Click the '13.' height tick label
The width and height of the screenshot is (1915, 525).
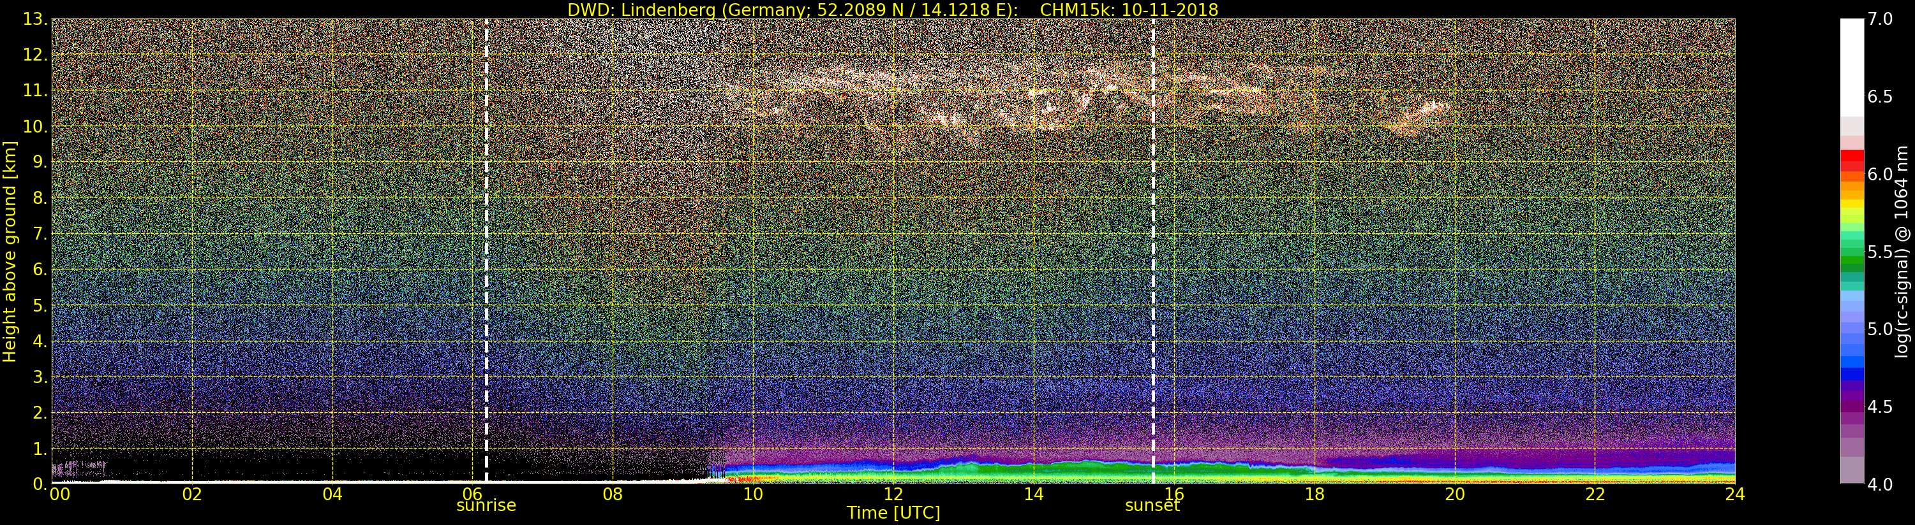35,19
